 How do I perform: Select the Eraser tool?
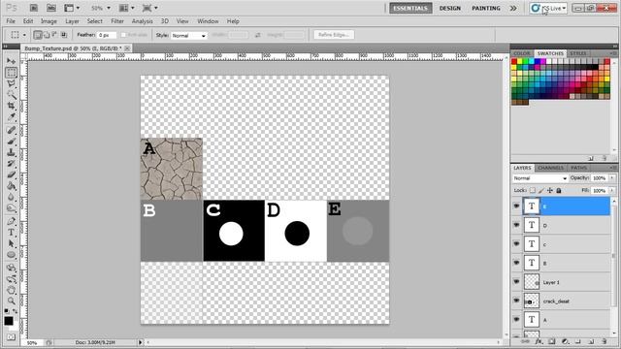11,174
